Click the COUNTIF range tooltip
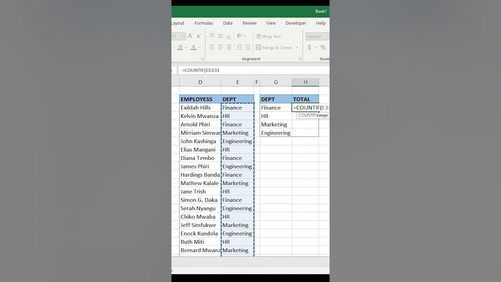The height and width of the screenshot is (282, 501). (313, 115)
